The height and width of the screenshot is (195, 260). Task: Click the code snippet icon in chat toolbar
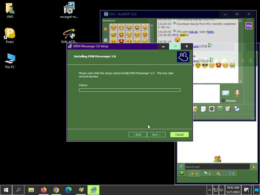203,109
